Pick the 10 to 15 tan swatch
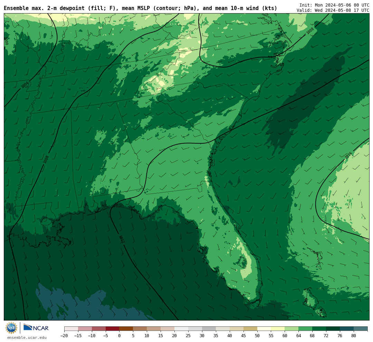Image resolution: width=373 pixels, height=342 pixels. coord(154,329)
